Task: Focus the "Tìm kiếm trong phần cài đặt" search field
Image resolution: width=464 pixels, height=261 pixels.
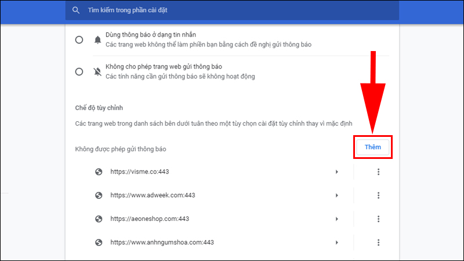Action: point(232,10)
